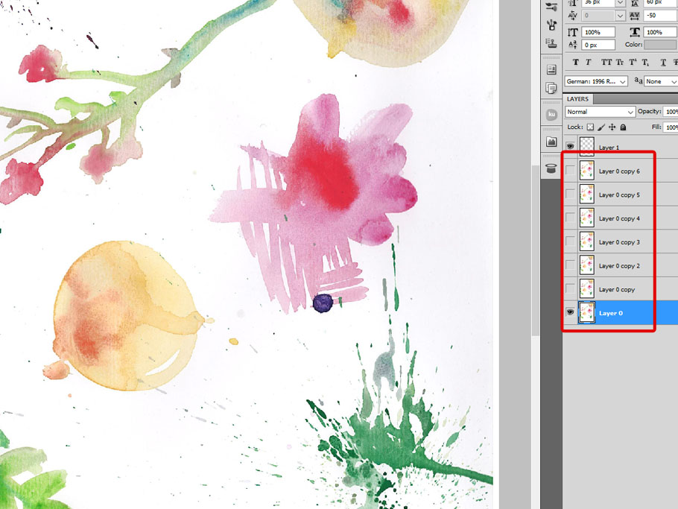This screenshot has width=678, height=509.
Task: Lock all properties using the padlock icon
Action: tap(623, 127)
